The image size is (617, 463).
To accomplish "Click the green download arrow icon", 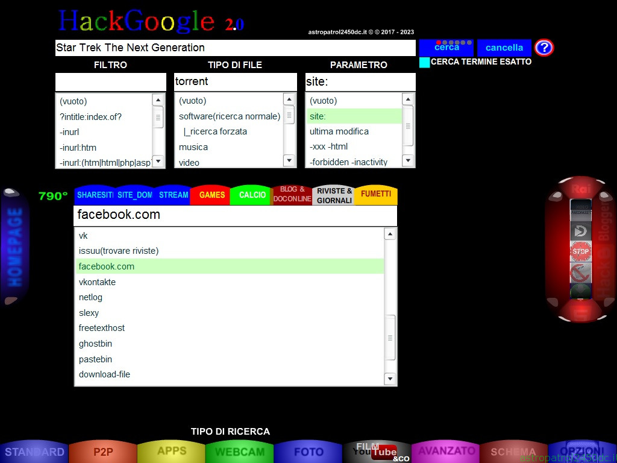I will pyautogui.click(x=580, y=292).
